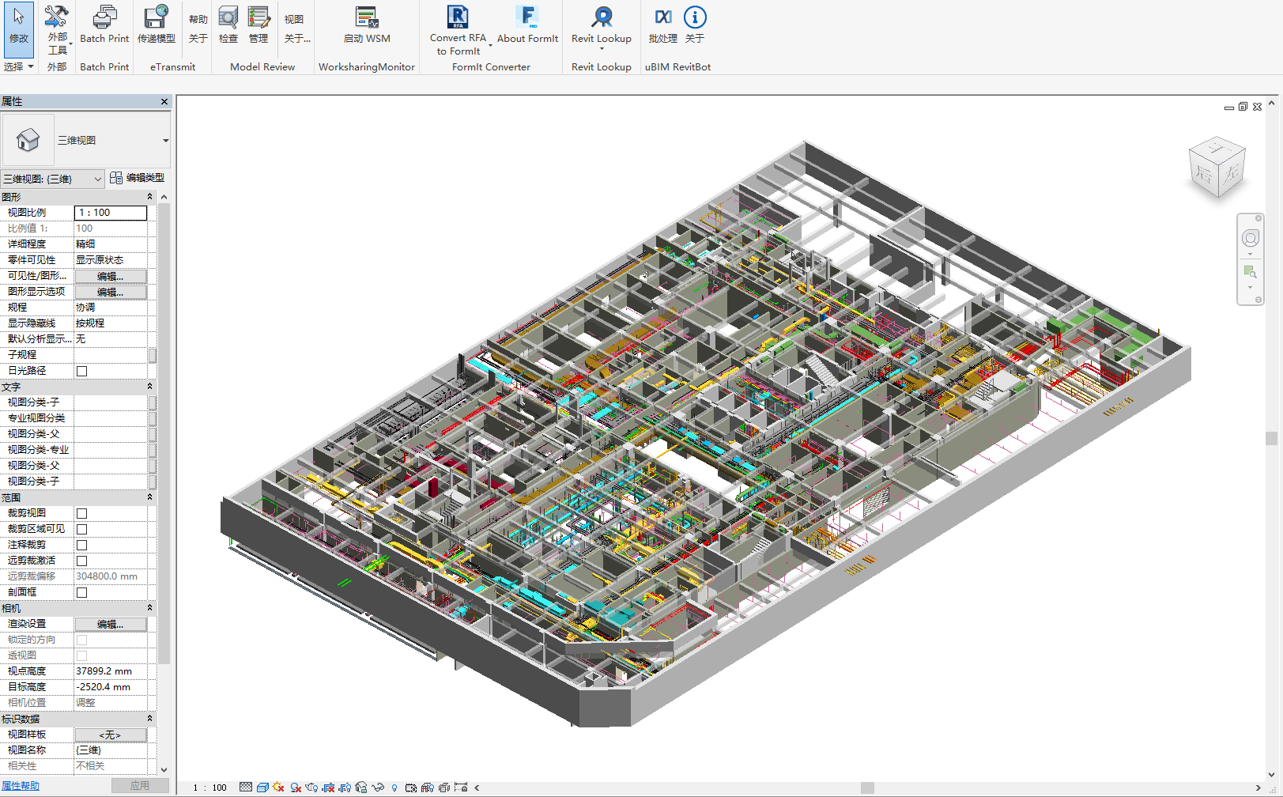Enable the 裁剪视图 checkbox

pos(81,513)
